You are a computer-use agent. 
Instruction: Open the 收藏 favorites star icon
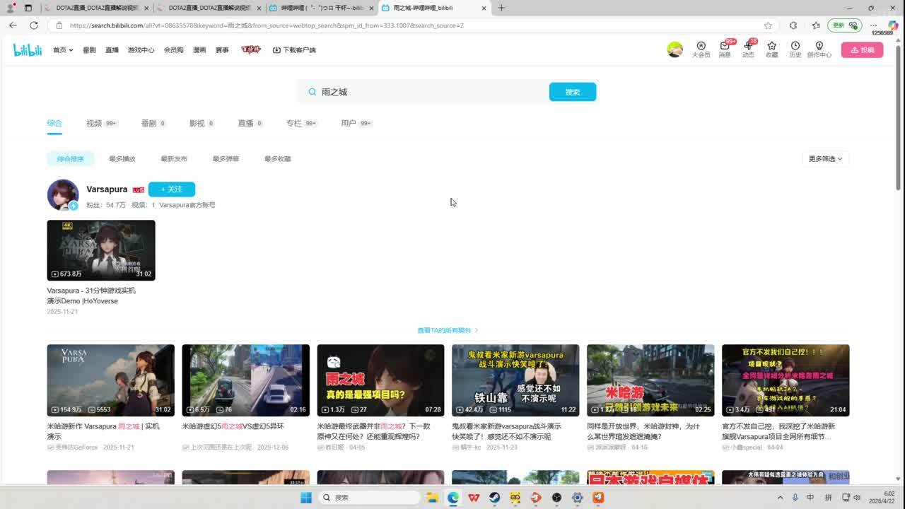[x=771, y=47]
